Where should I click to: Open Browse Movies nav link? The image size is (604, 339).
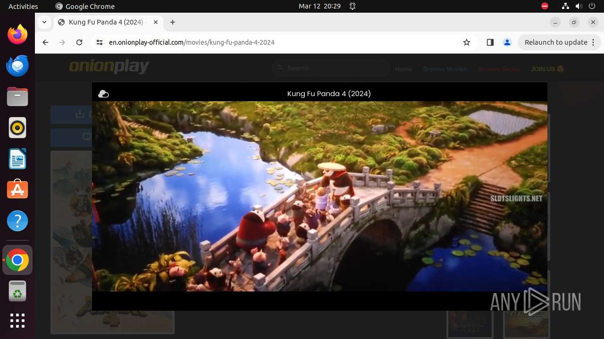point(445,69)
